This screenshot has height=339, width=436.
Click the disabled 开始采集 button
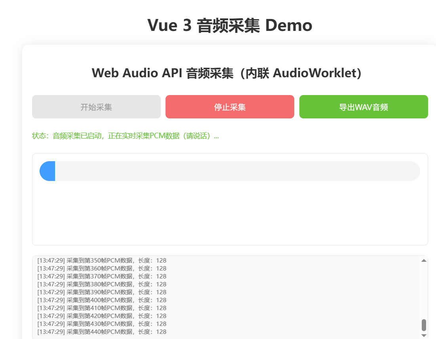coord(96,107)
